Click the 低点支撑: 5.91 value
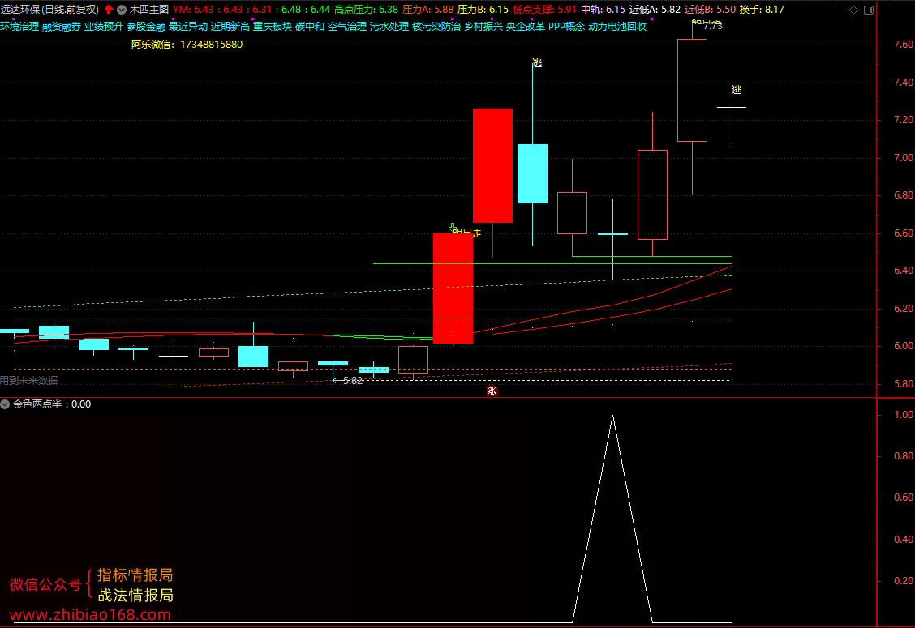Screen dimensions: 915x628 click(x=544, y=10)
